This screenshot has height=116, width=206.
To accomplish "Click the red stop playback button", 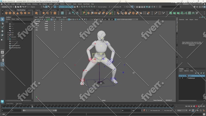I will [196, 106].
